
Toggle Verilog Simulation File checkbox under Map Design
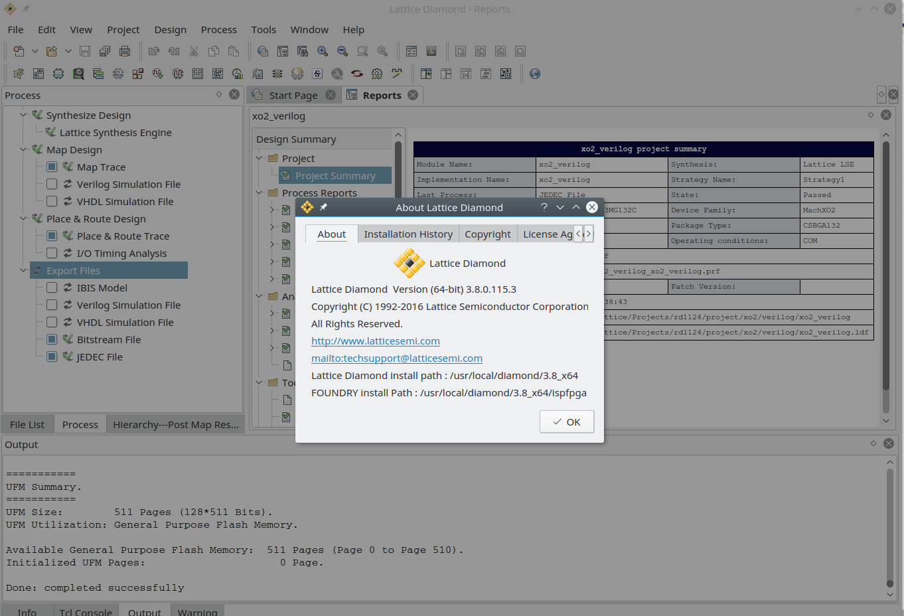pyautogui.click(x=52, y=184)
